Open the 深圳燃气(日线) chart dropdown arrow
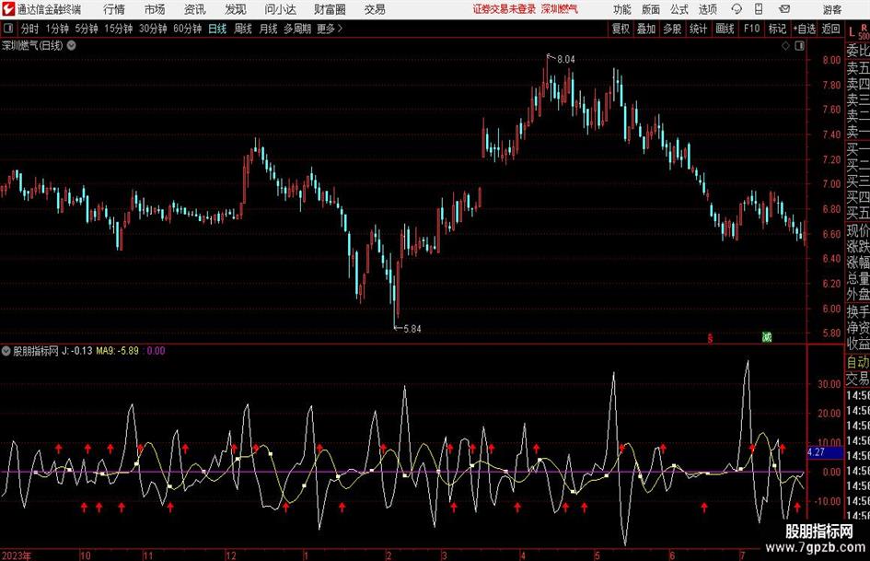870x561 pixels. pos(72,45)
